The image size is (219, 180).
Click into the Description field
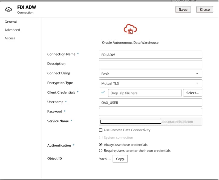[150, 64]
